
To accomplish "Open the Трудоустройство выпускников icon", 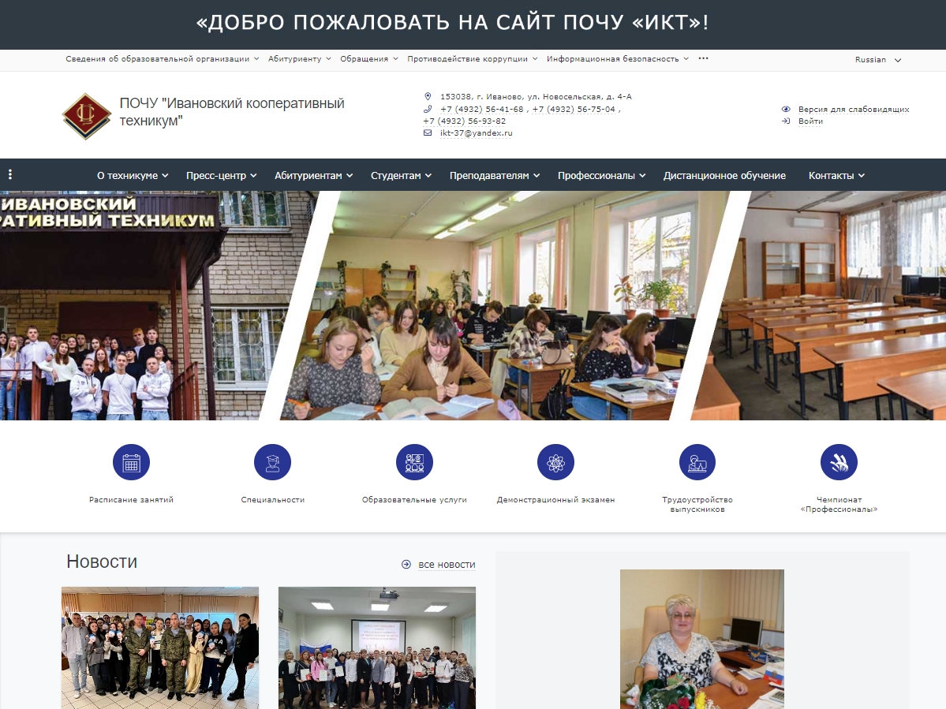I will (697, 462).
